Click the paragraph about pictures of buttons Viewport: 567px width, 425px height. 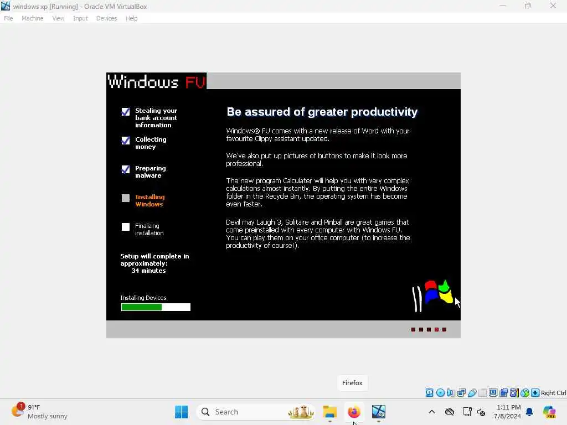point(316,160)
